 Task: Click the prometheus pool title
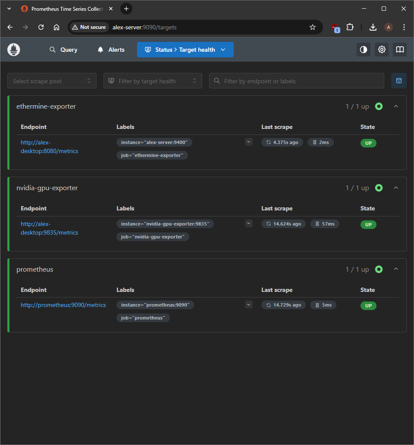pos(34,270)
